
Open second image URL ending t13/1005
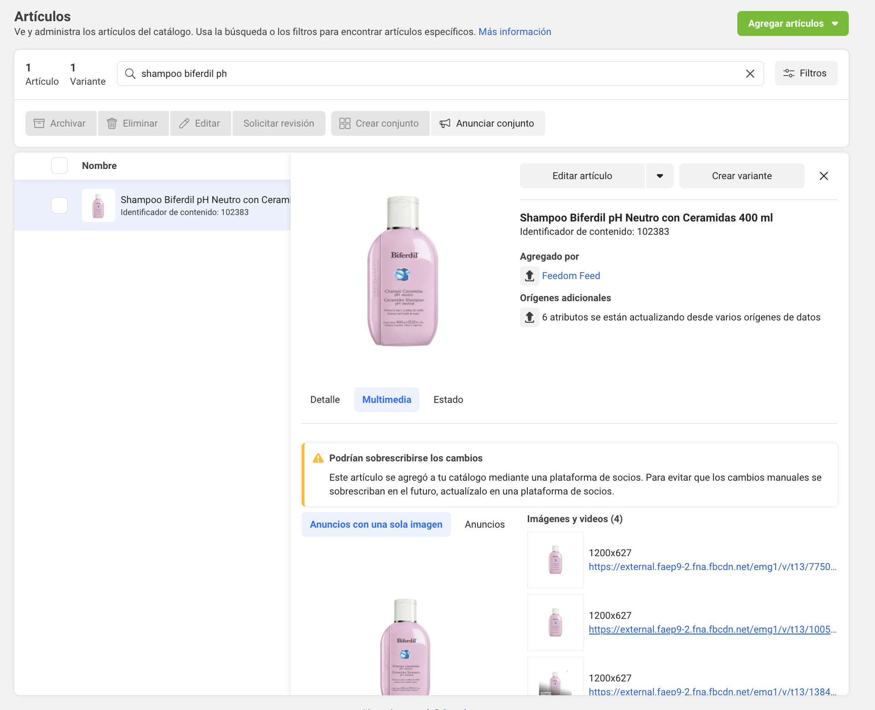pos(712,629)
